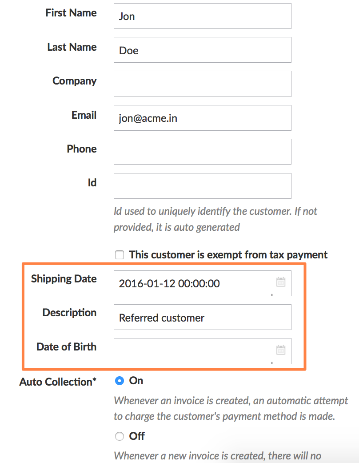Click the tax exemption label text
The height and width of the screenshot is (463, 359).
[x=228, y=255]
